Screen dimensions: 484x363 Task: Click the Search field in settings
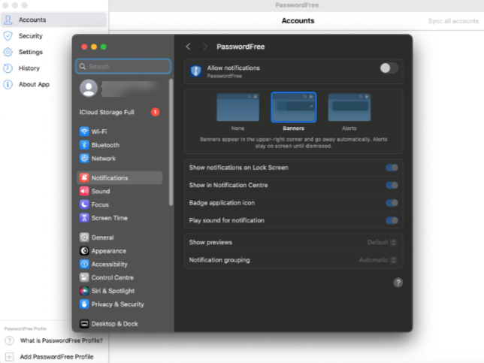coord(124,66)
